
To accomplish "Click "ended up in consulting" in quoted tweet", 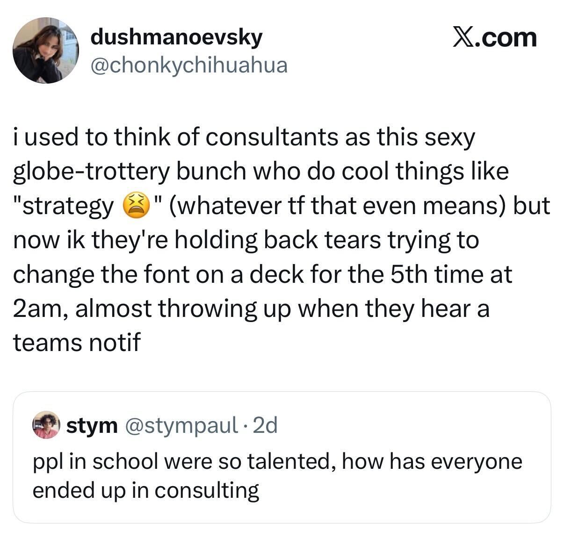I will 146,491.
